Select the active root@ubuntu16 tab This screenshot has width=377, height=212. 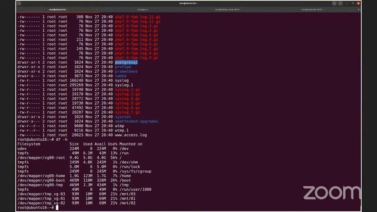(x=58, y=9)
